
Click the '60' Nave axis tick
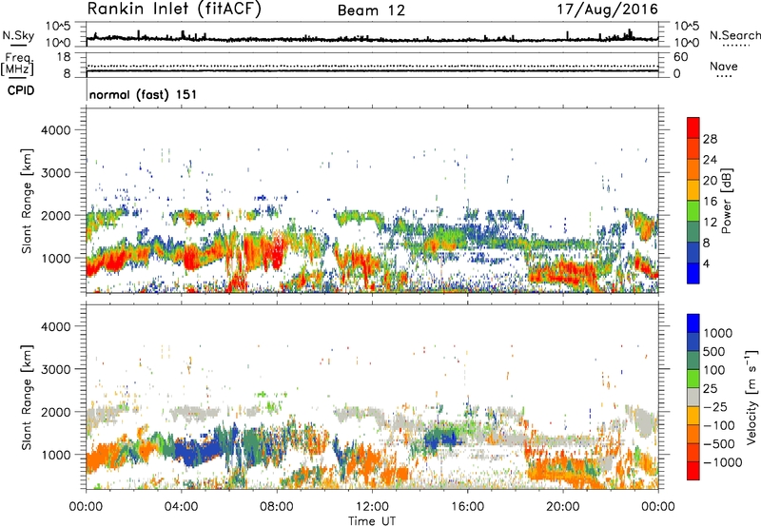pos(680,57)
